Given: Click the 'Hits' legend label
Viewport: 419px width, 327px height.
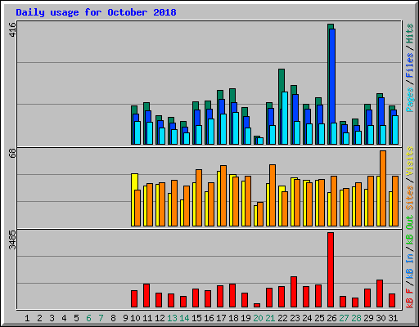Looking at the screenshot, I should [410, 34].
